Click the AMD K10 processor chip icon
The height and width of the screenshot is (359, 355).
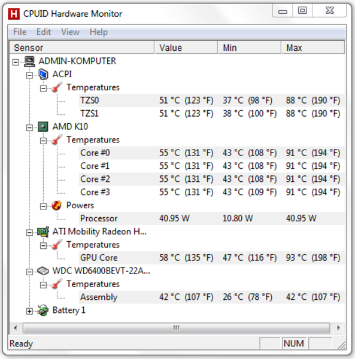(x=43, y=127)
